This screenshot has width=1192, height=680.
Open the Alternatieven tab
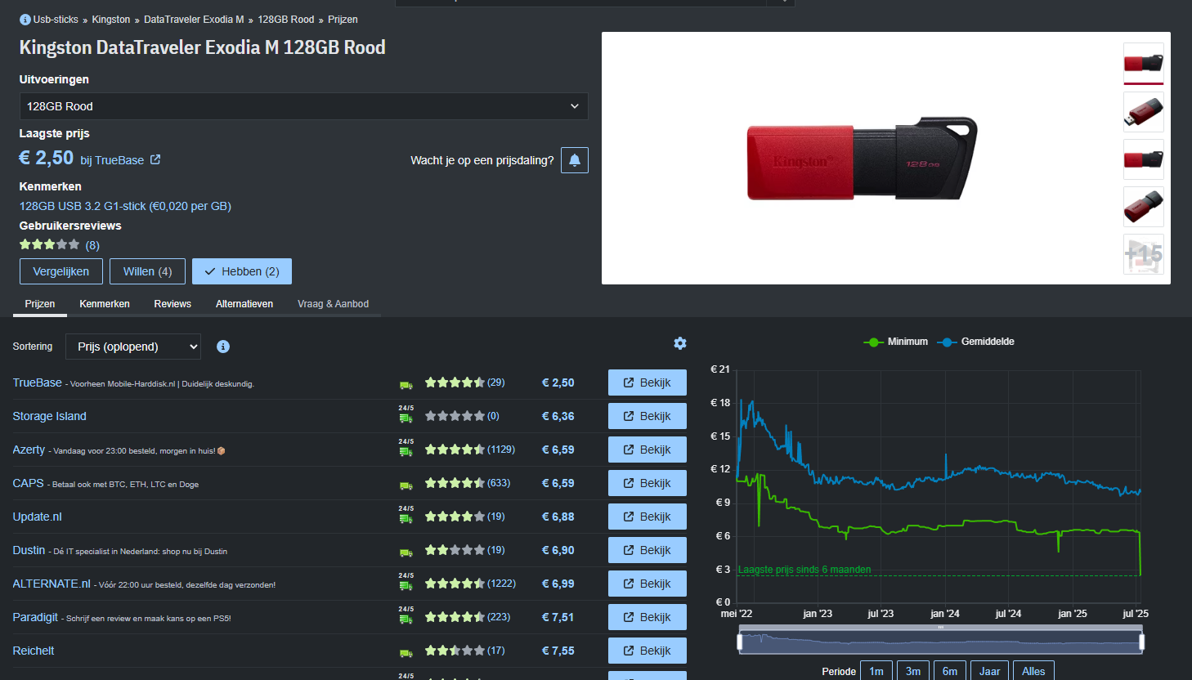[244, 304]
